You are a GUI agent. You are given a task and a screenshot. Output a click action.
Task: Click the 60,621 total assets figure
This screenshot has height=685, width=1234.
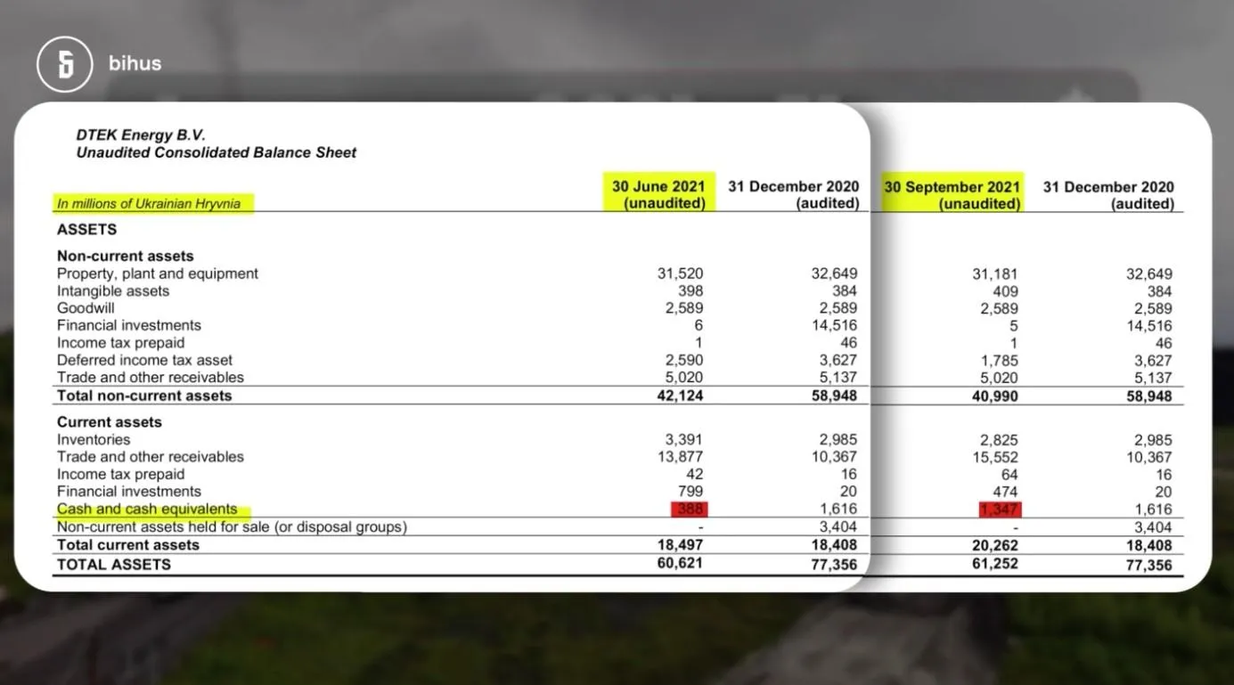pyautogui.click(x=681, y=563)
